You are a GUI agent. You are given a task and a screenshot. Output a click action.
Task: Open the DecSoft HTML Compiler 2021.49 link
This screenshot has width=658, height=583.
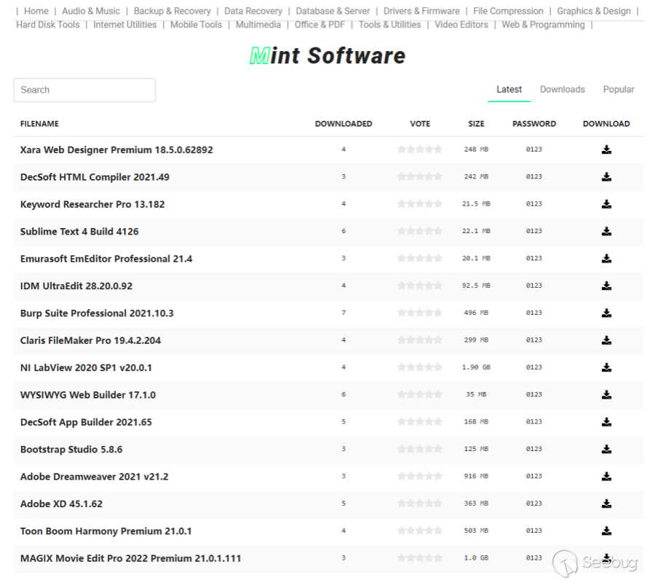(95, 177)
